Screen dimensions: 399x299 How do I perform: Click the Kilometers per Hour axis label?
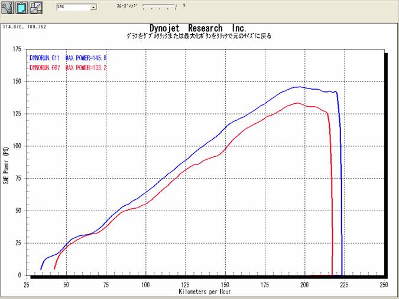tap(205, 292)
